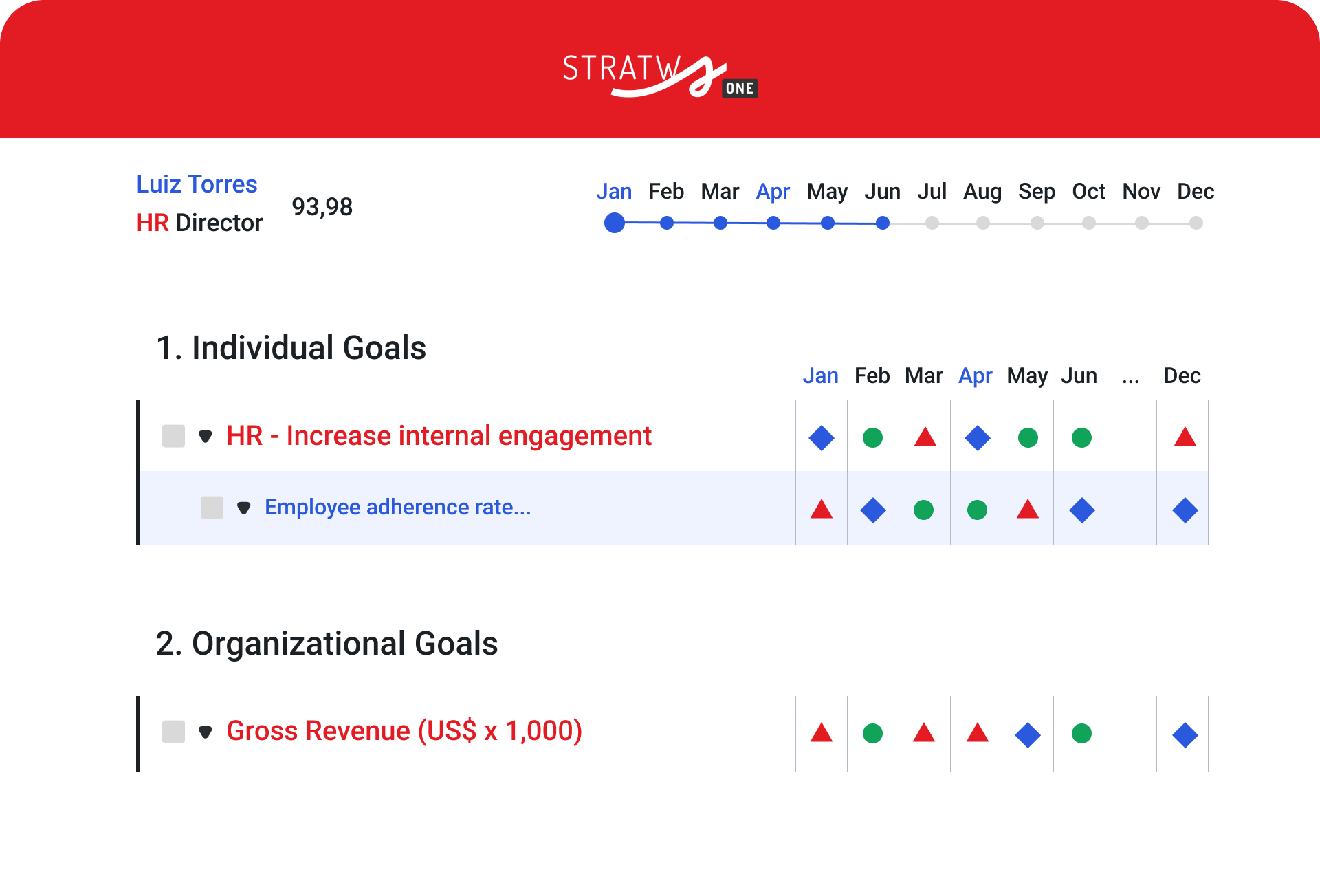The image size is (1320, 894).
Task: Click January red triangle in Employee adherence row
Action: [x=822, y=510]
